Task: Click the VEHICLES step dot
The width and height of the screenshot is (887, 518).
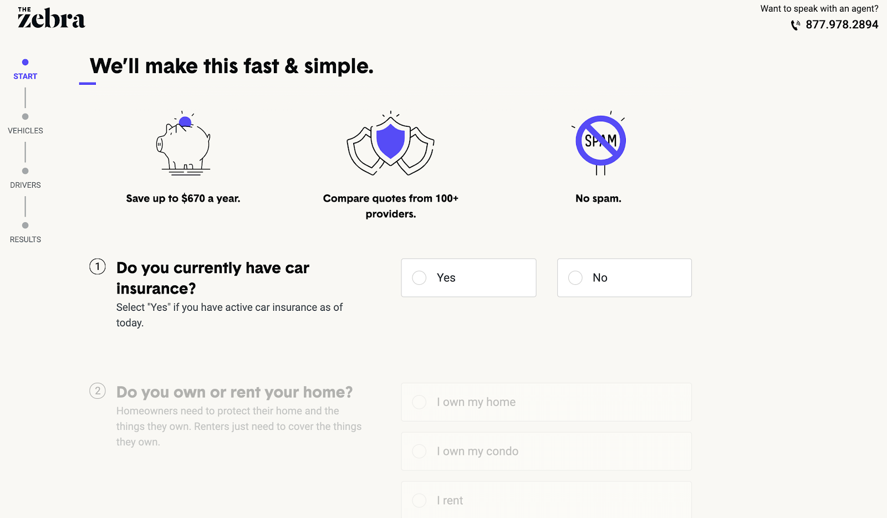Action: pos(25,116)
